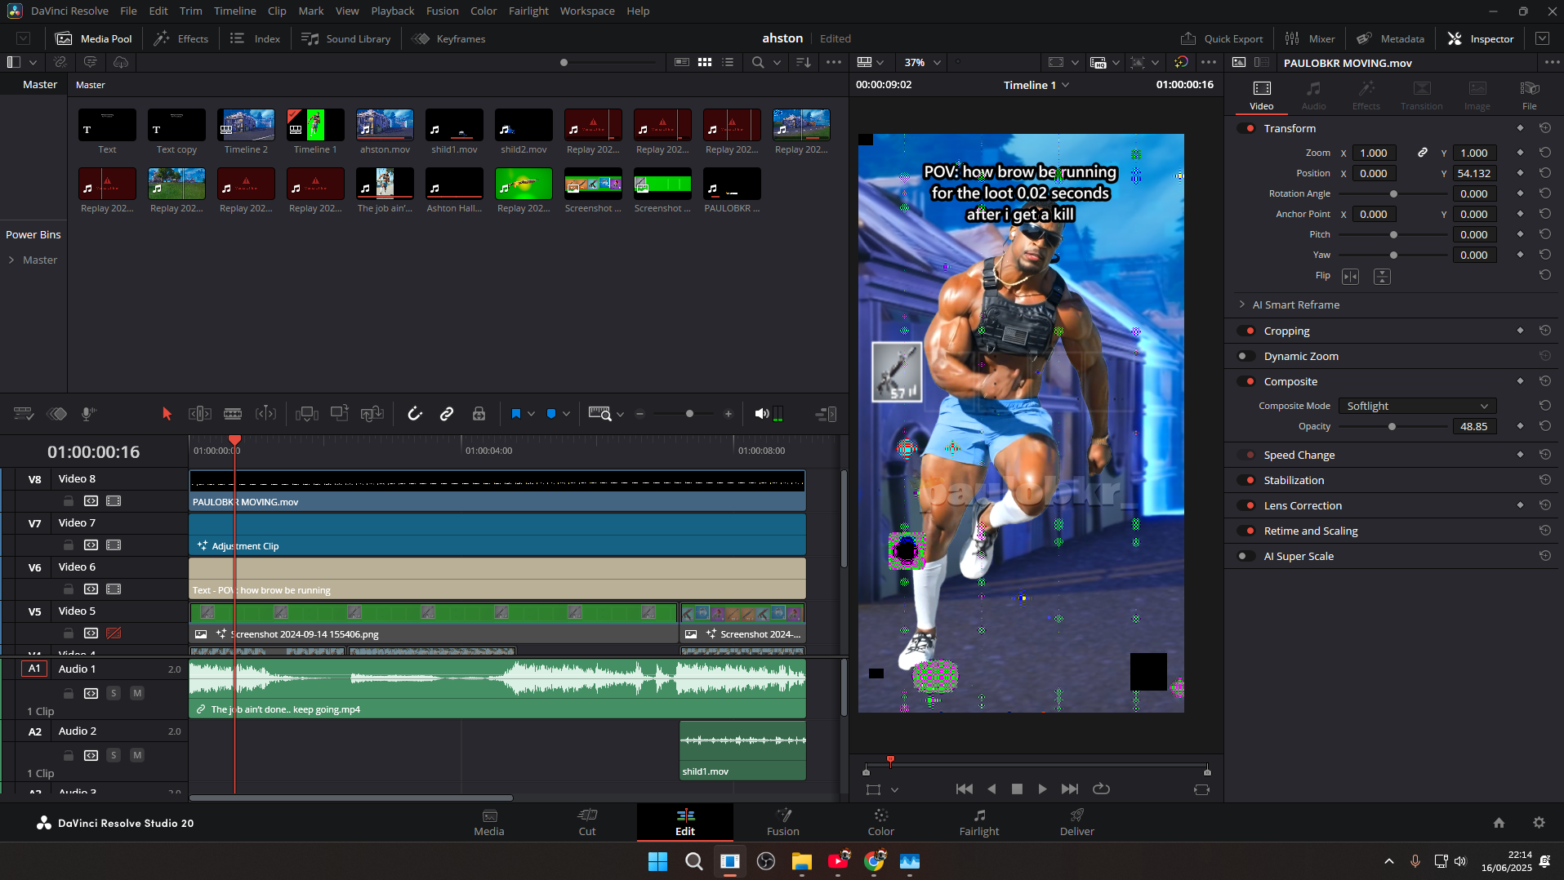
Task: Switch to the Deliver page
Action: (1076, 822)
